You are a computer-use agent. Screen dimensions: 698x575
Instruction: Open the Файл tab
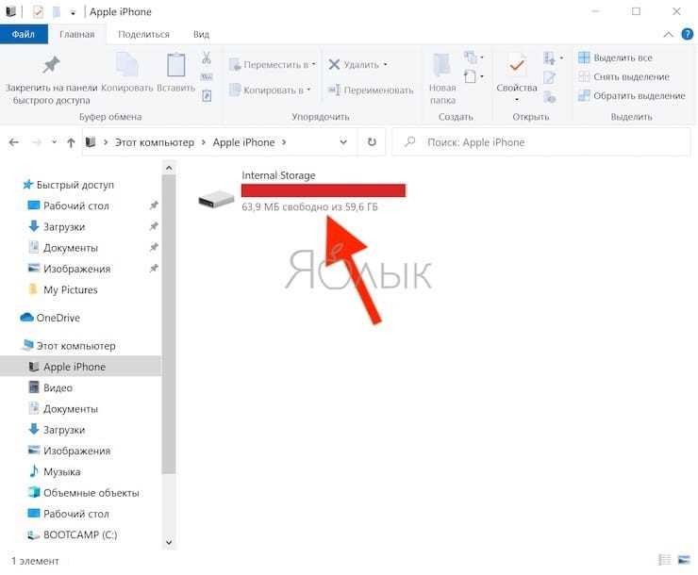click(24, 34)
